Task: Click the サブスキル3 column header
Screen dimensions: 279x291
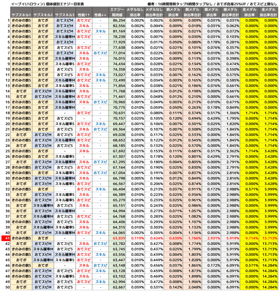Action: (x=65, y=15)
